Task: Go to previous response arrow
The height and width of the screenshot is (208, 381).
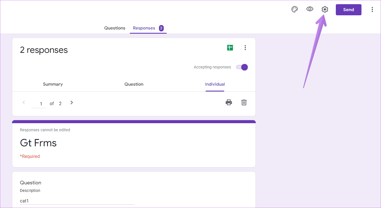Action: (24, 102)
